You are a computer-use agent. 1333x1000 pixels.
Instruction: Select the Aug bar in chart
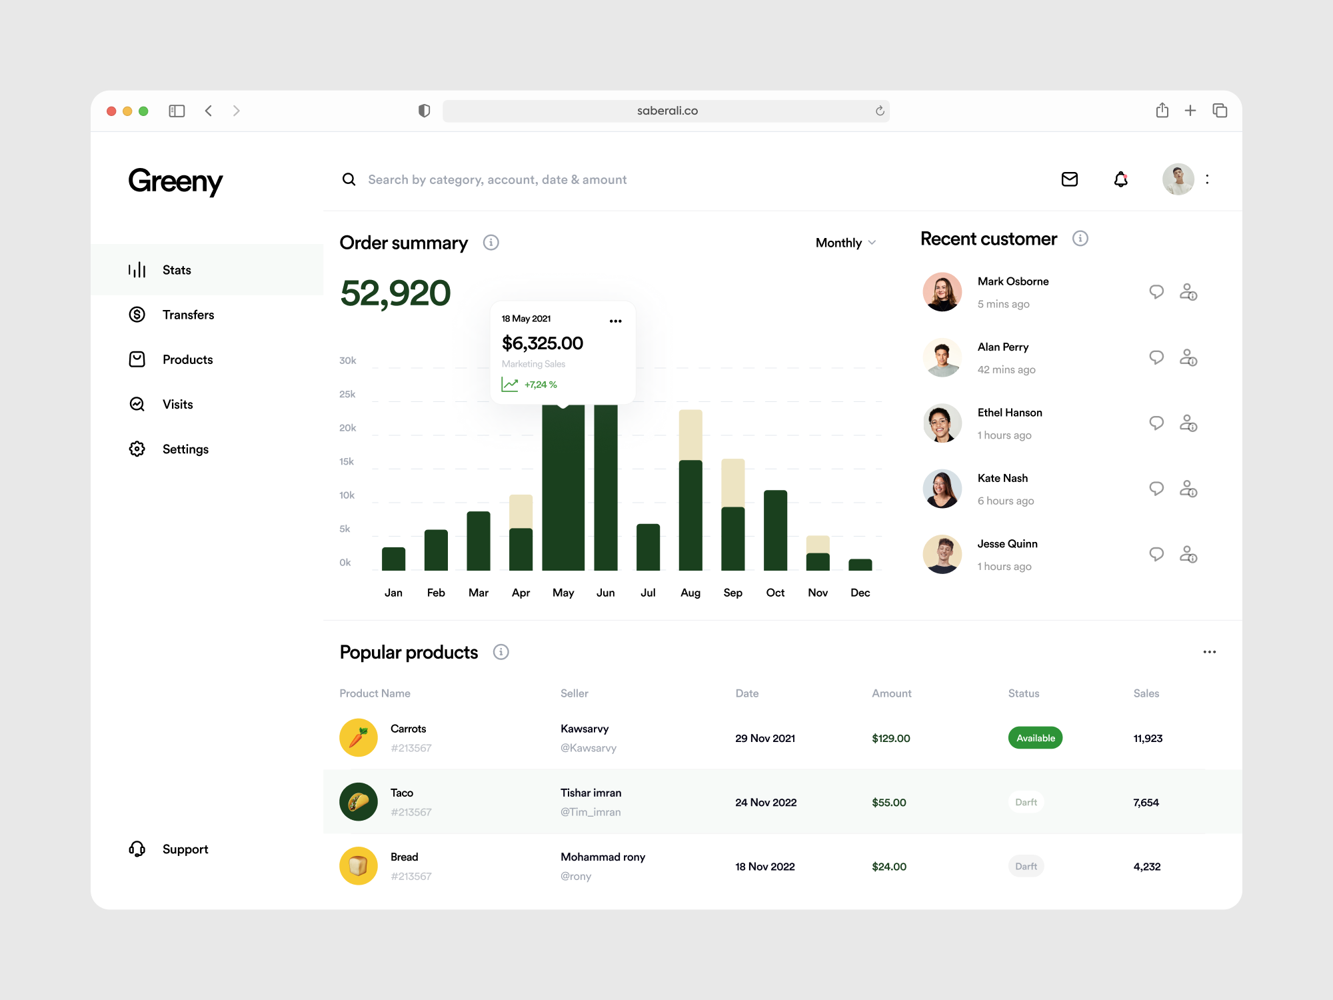tap(690, 490)
